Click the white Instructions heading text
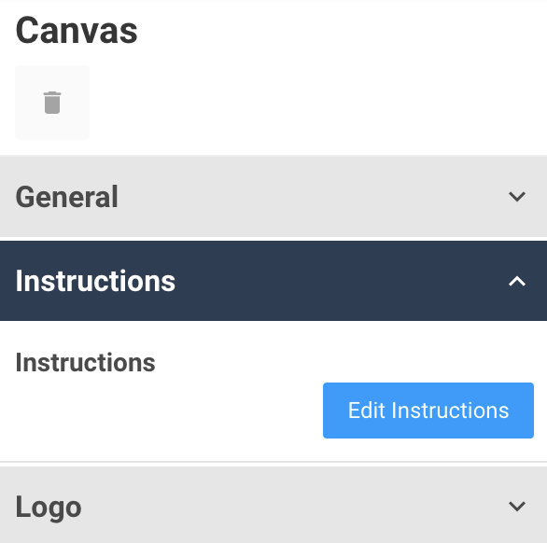The height and width of the screenshot is (543, 547). [95, 281]
